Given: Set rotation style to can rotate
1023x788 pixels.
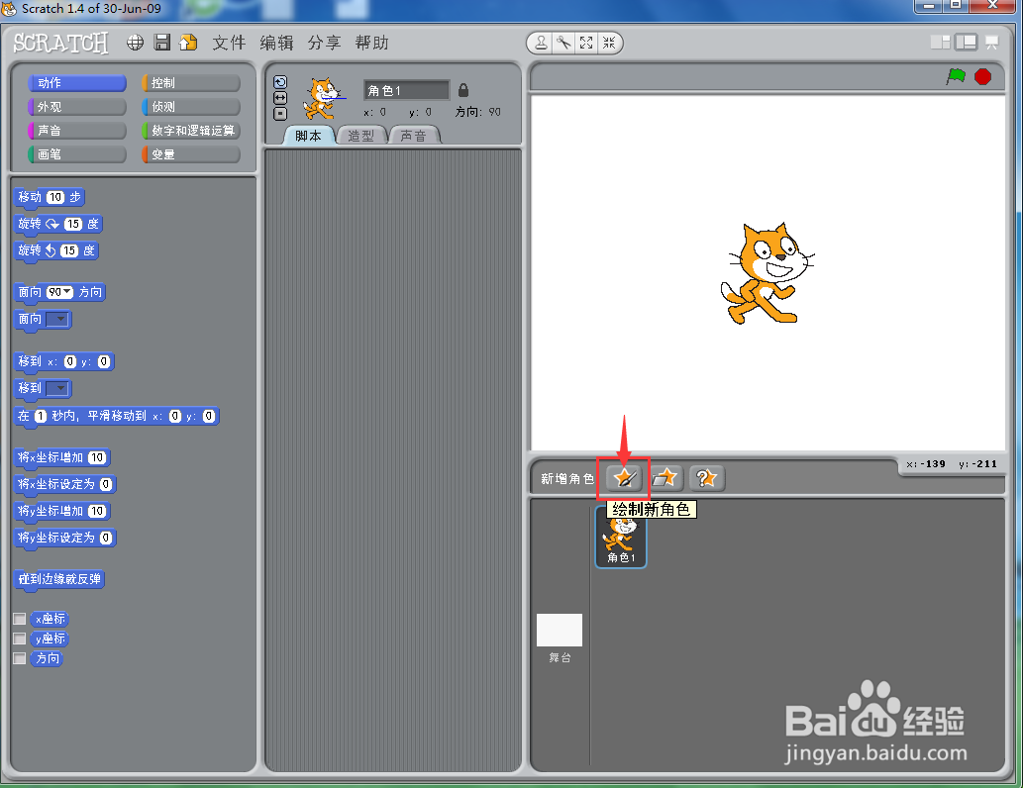Looking at the screenshot, I should pos(280,82).
